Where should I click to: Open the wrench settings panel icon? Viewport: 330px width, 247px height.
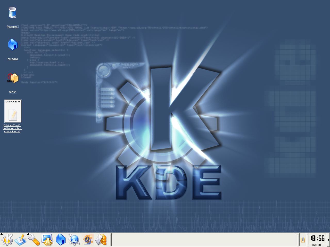pyautogui.click(x=34, y=240)
